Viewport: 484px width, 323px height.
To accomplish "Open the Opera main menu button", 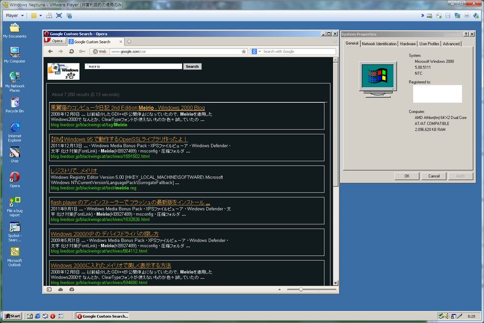I will coord(54,41).
